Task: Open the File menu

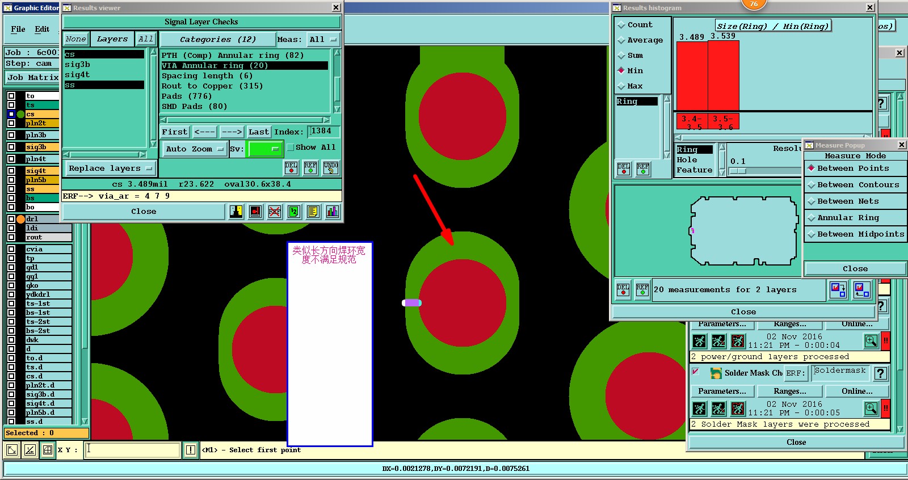Action: (x=18, y=29)
